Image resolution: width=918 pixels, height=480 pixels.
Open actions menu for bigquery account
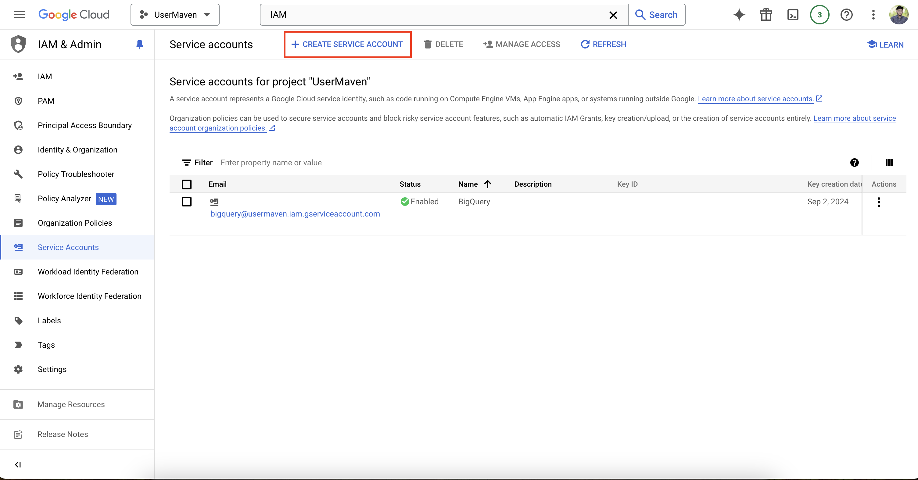[878, 202]
